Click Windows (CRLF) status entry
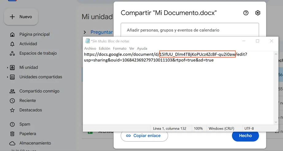 click(x=222, y=129)
